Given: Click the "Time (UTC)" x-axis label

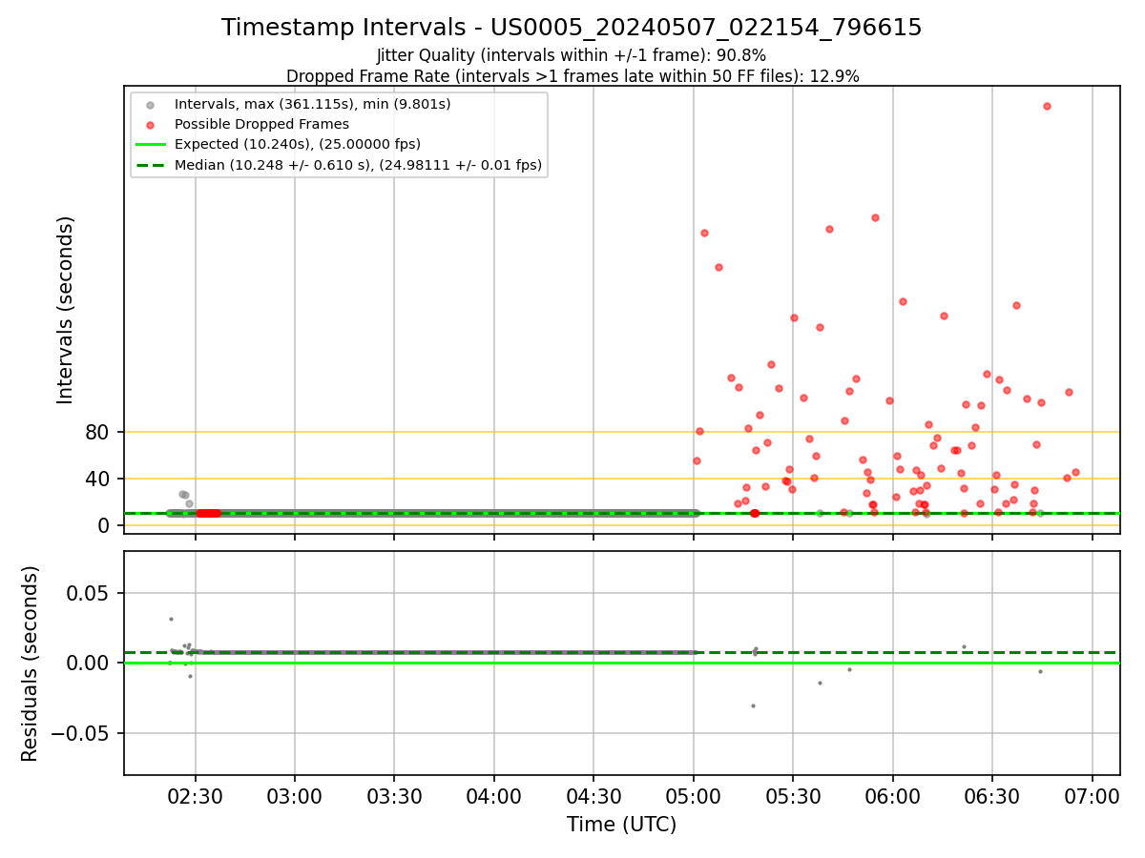Looking at the screenshot, I should tap(621, 825).
